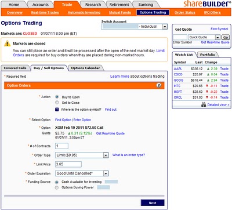Switch to the Research tab
This screenshot has width=232, height=210.
[93, 5]
